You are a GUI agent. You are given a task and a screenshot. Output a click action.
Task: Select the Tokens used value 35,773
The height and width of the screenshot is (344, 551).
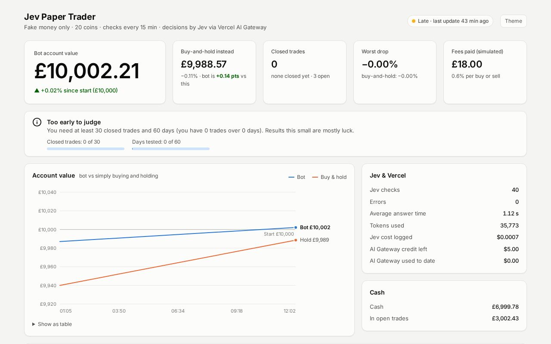coord(510,225)
